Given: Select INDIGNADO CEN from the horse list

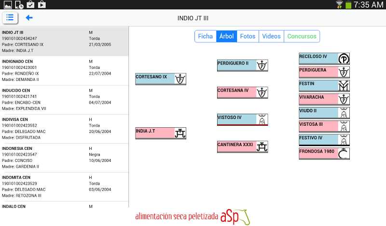Looking at the screenshot, I should point(64,70).
